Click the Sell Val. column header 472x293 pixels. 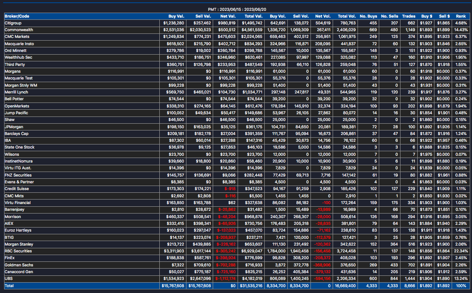click(203, 16)
